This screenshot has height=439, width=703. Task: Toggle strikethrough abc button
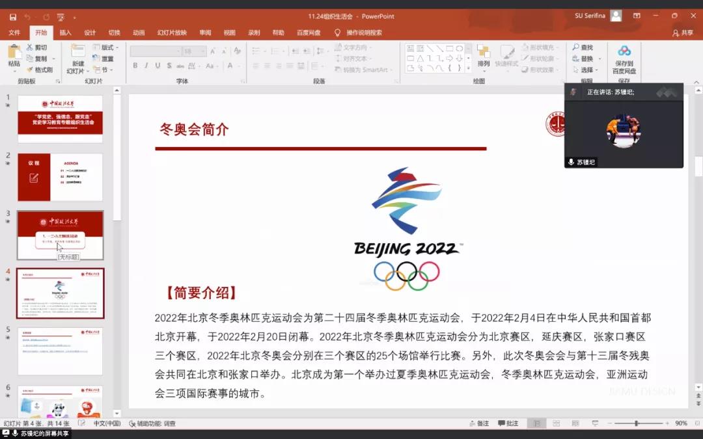tap(180, 66)
